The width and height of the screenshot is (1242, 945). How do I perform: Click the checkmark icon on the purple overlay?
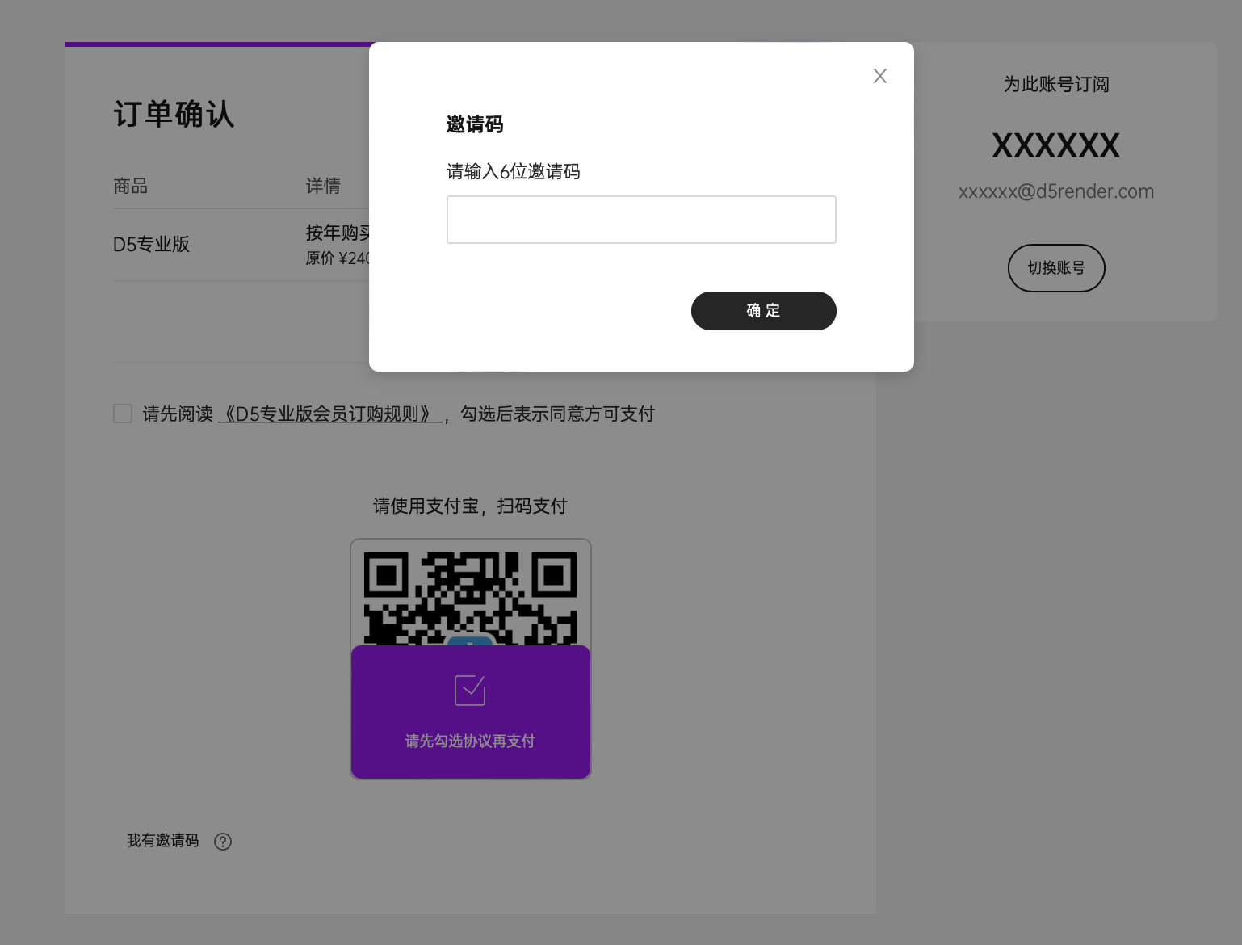click(470, 691)
